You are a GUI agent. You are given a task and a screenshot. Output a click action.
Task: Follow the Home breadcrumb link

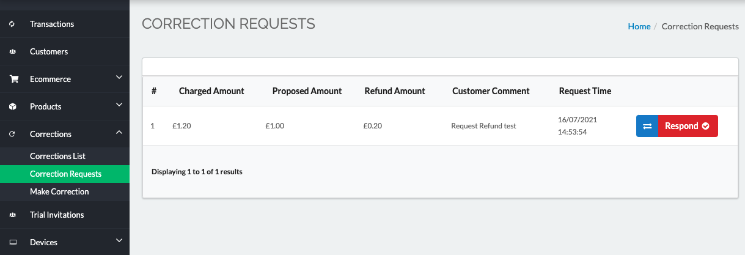639,27
